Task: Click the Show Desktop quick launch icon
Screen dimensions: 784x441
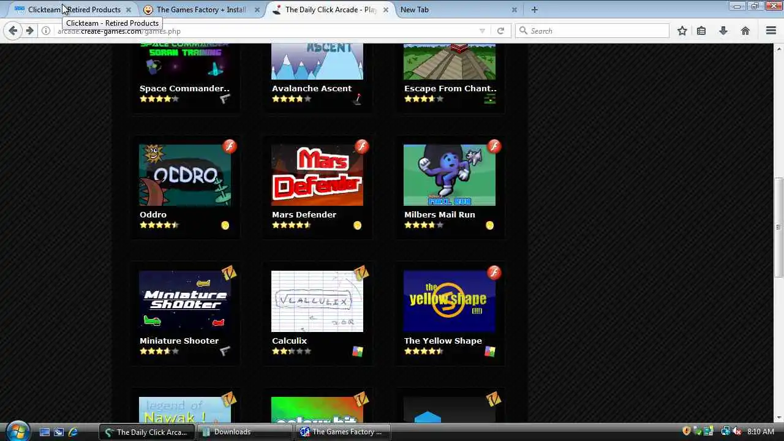Action: 44,432
